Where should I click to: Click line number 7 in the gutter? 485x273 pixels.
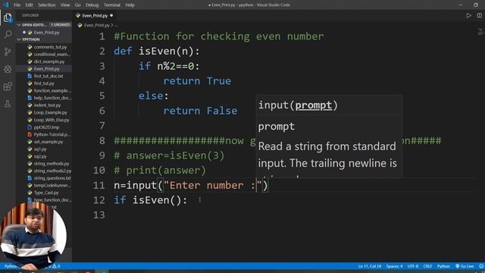[102, 126]
